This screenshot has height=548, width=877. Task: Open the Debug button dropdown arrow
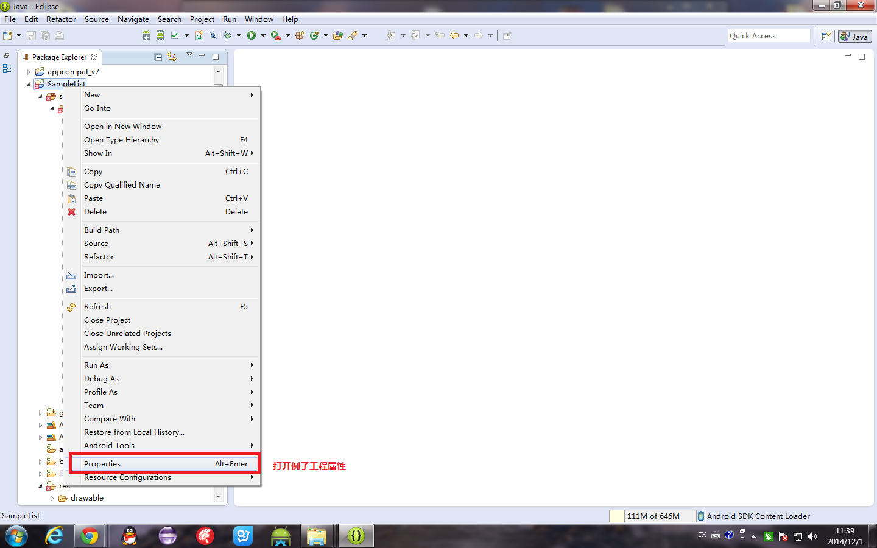click(x=239, y=35)
